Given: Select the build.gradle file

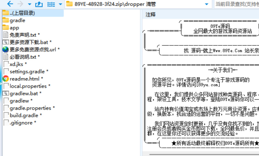Looking at the screenshot, I should (x=24, y=115).
